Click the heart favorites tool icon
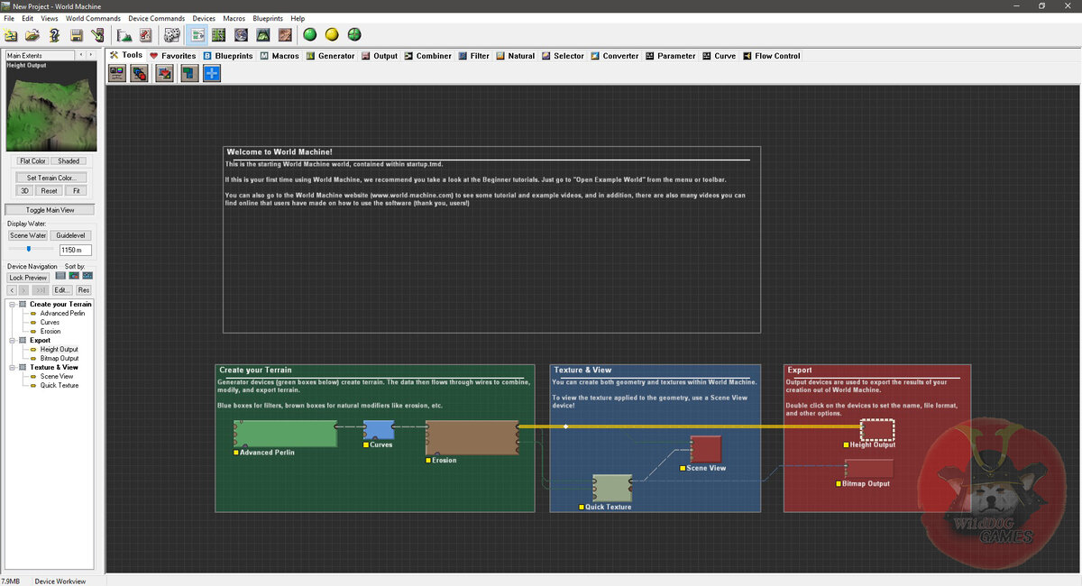 (x=164, y=73)
